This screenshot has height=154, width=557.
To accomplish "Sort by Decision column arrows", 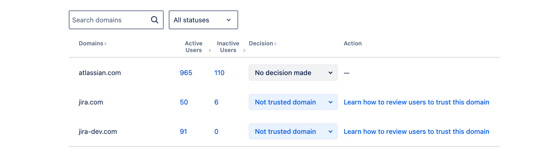I will point(275,44).
